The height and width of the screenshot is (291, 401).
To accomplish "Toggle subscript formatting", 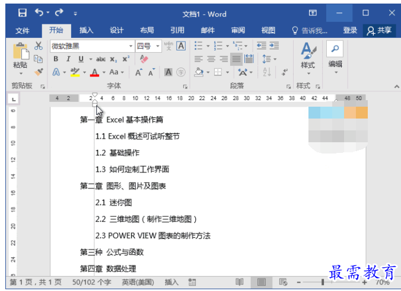I will pos(113,59).
